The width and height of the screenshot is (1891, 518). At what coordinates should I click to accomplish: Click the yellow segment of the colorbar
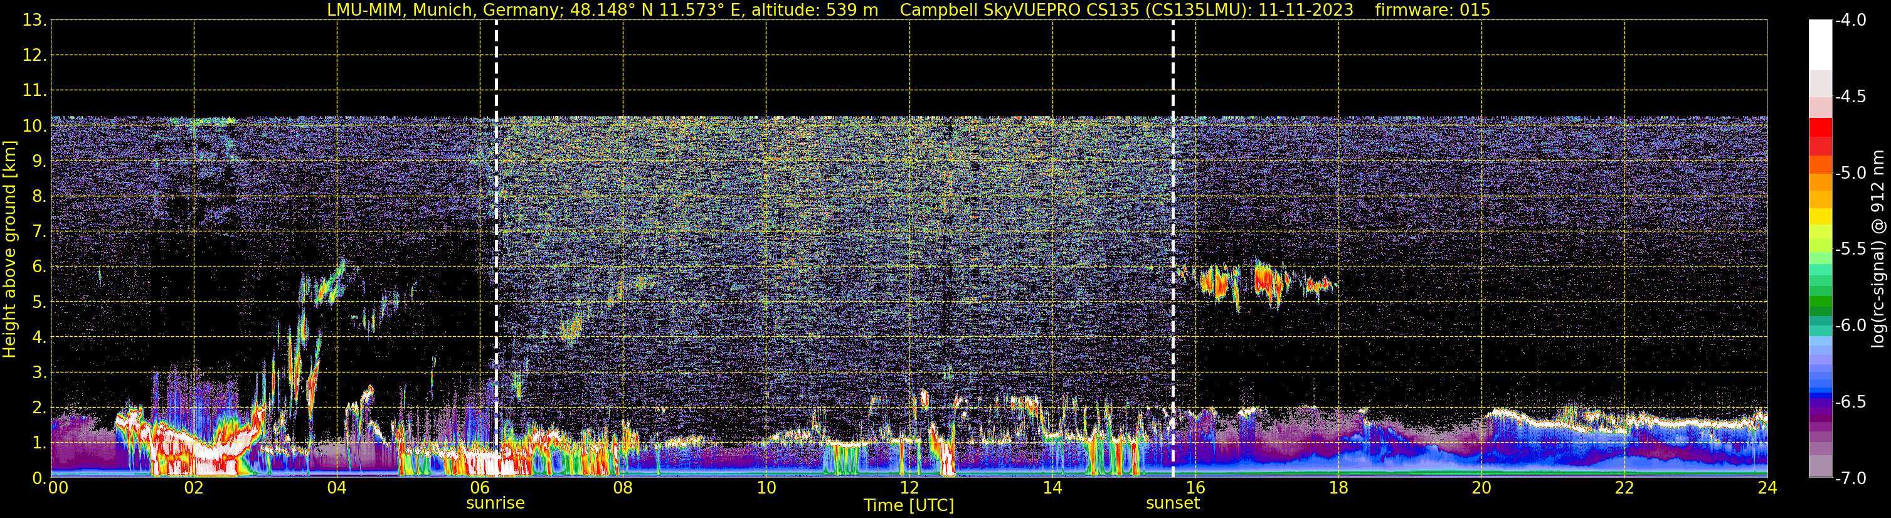[1821, 217]
